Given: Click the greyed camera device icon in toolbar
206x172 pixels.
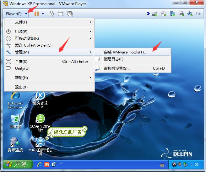Looking at the screenshot, I should [x=199, y=13].
